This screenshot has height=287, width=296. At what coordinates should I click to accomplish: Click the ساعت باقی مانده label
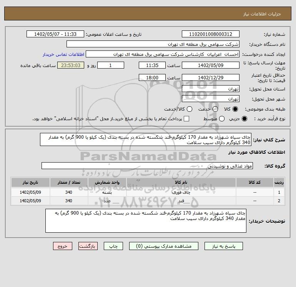click(38, 65)
